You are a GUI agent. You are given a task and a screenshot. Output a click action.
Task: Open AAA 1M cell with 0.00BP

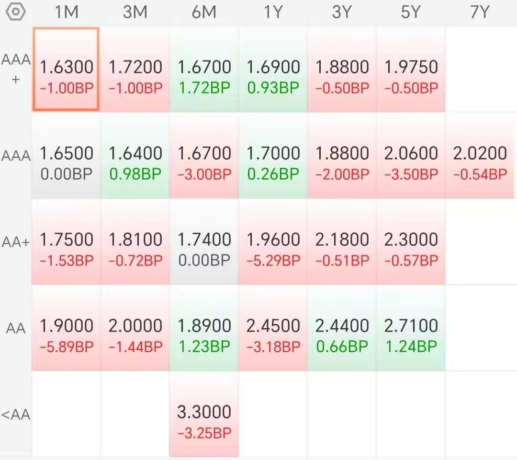(66, 156)
